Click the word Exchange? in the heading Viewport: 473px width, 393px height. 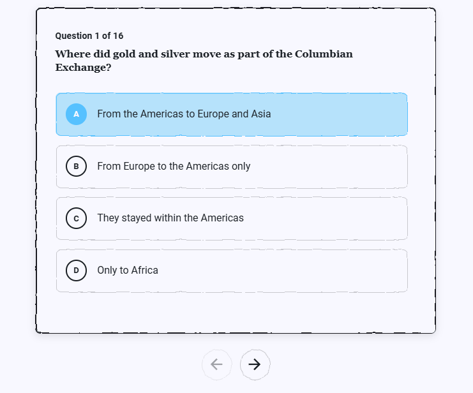coord(83,67)
